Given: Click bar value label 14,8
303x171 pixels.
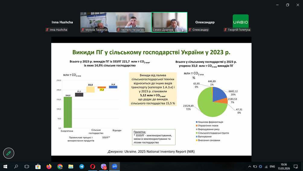Looking at the screenshot, I should 113,84.
